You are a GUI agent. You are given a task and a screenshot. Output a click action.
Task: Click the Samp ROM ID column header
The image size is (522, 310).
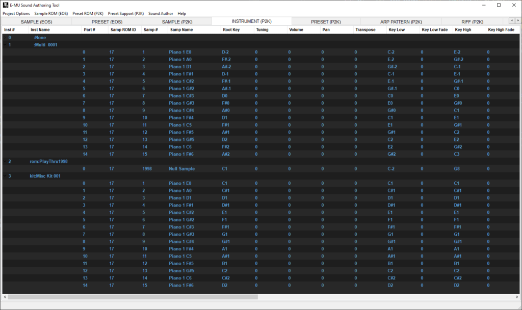125,30
